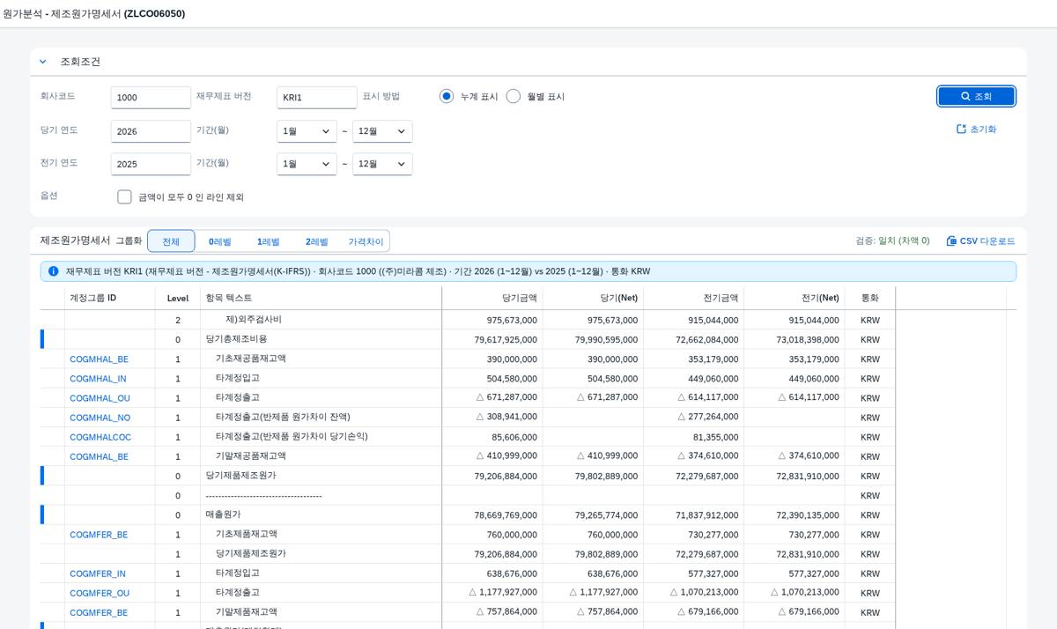Click the 통화 column header
This screenshot has width=1057, height=629.
(870, 299)
